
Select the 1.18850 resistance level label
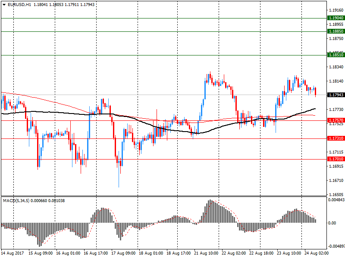tap(336, 31)
